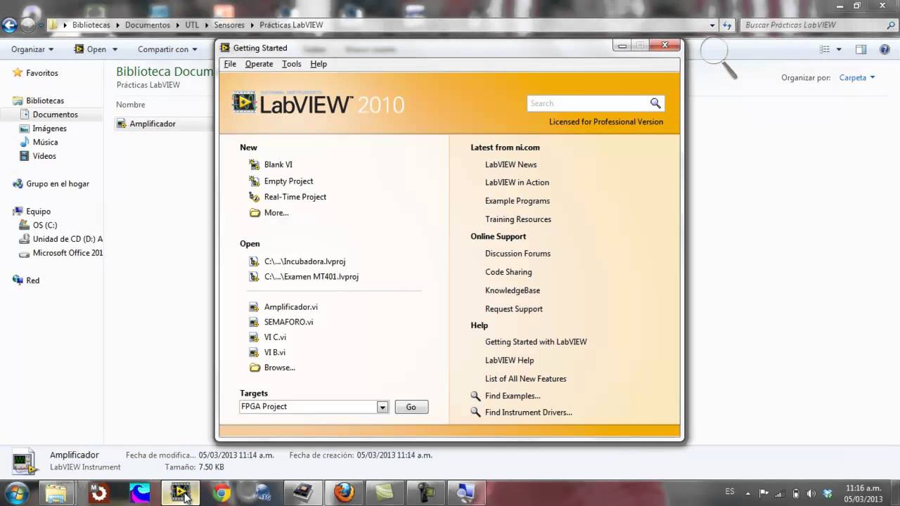Select Documentos in Explorer navigation pane
The height and width of the screenshot is (506, 900).
point(55,115)
